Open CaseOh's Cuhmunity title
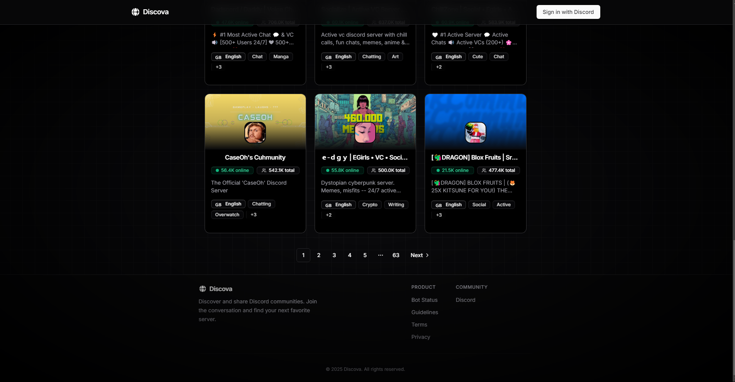The image size is (735, 382). coord(255,157)
